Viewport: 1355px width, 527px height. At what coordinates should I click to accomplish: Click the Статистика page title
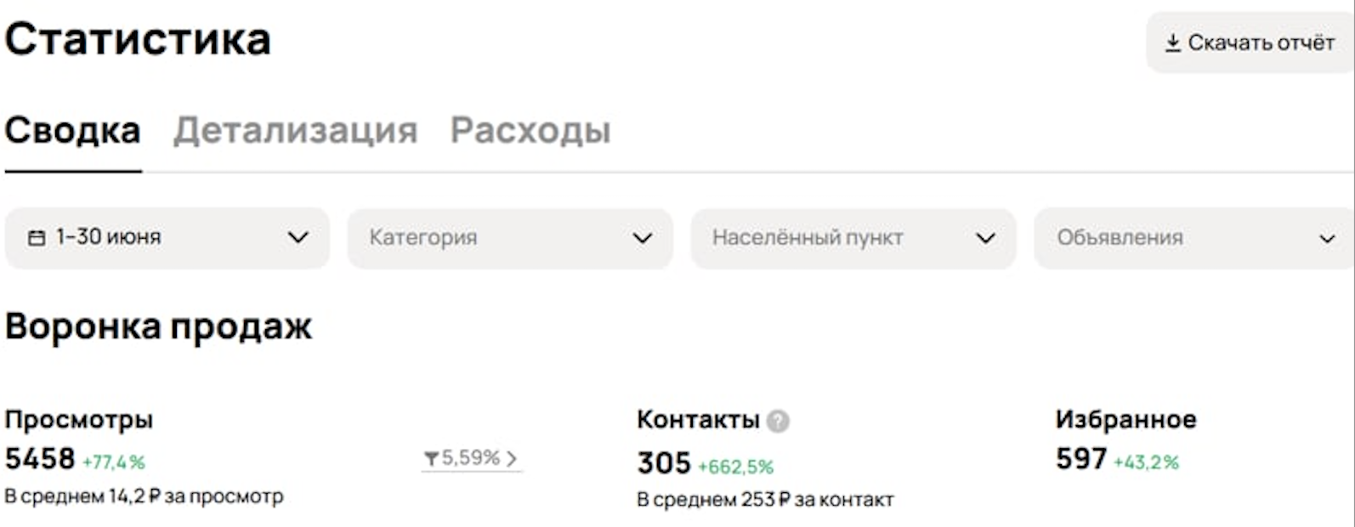pos(138,39)
